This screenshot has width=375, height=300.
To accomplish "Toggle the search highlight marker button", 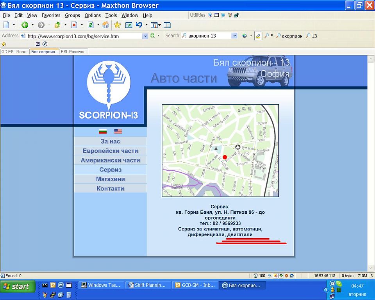I will [257, 36].
